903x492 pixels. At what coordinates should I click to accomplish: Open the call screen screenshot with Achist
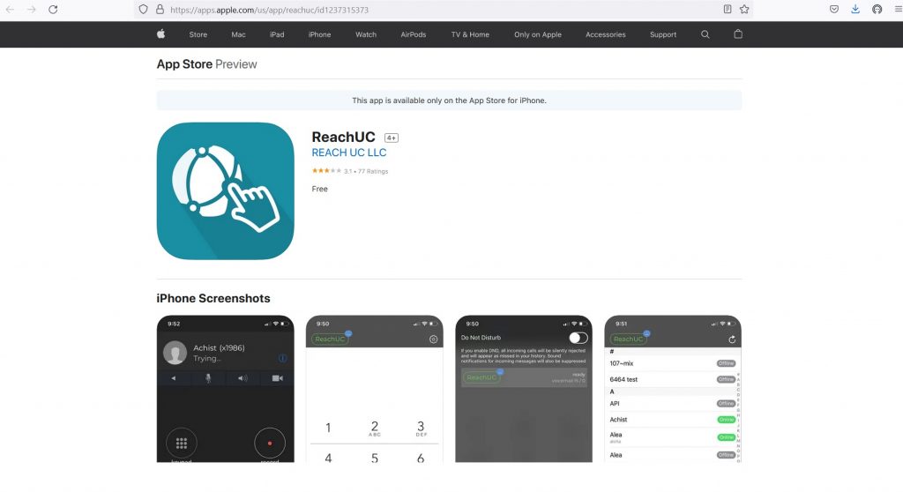225,389
